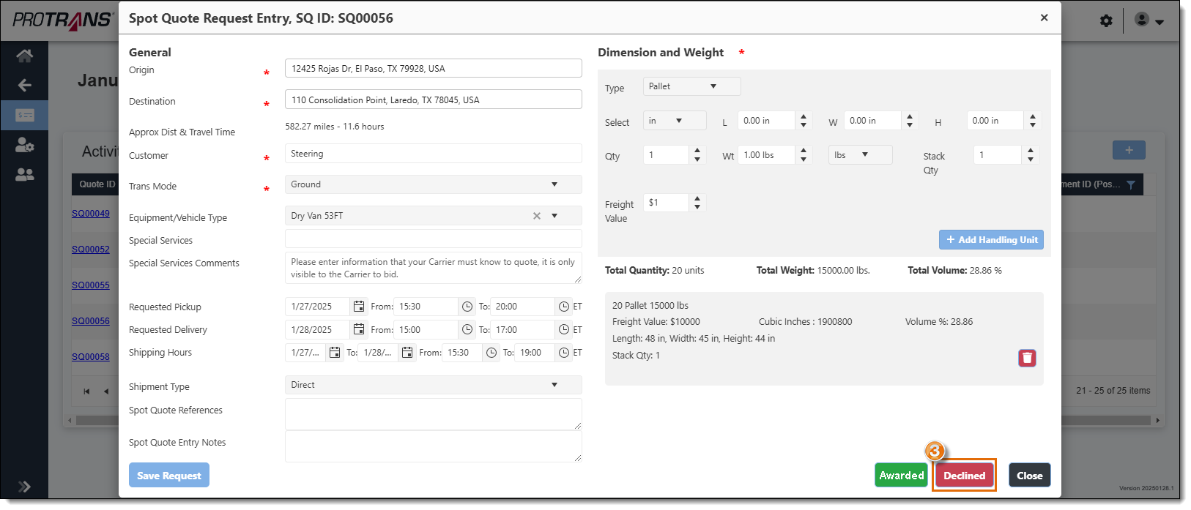This screenshot has width=1191, height=510.
Task: Open the user account menu in top bar
Action: coord(1149,20)
